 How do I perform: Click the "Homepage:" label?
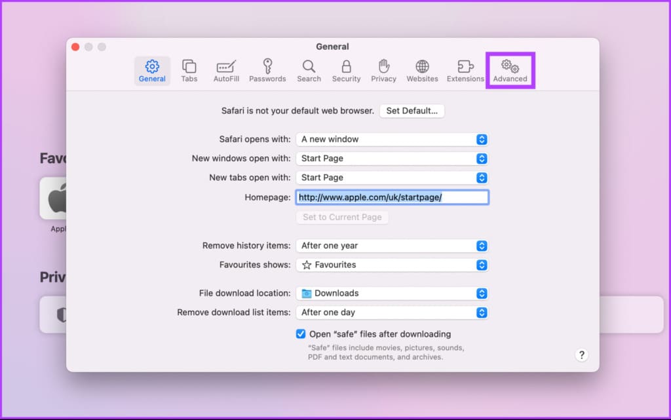(x=267, y=198)
